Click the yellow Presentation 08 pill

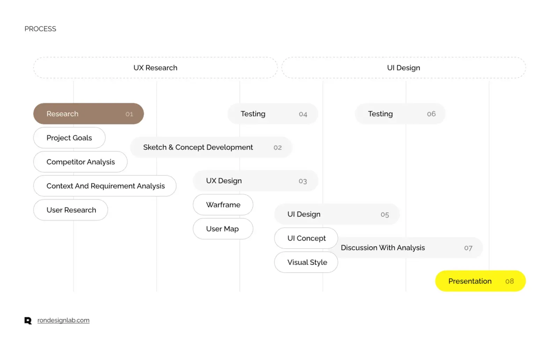(480, 281)
